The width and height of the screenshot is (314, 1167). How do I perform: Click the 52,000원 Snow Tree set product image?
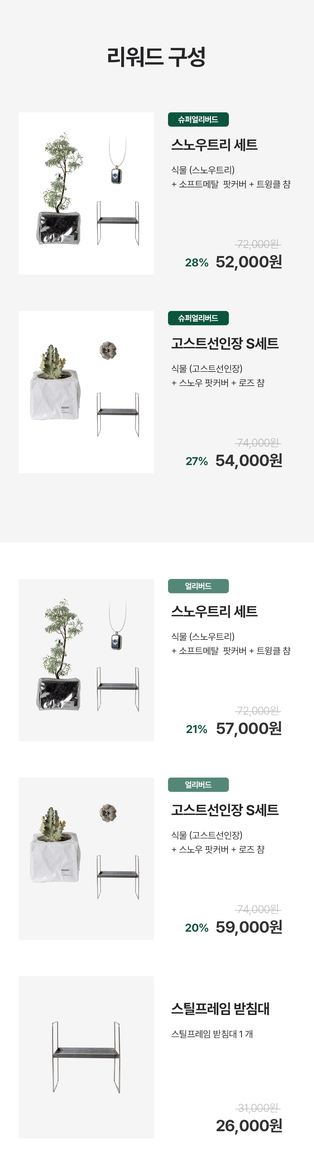click(86, 193)
